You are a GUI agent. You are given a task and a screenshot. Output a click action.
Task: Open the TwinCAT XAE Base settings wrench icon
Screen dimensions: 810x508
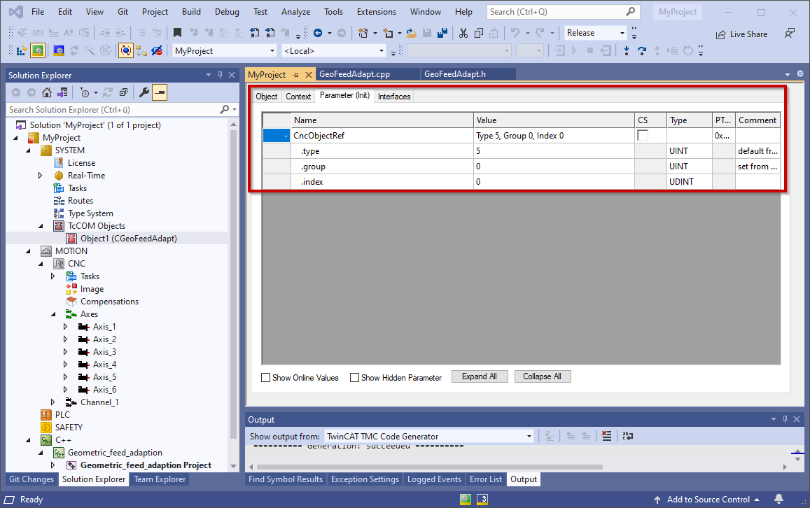click(144, 92)
